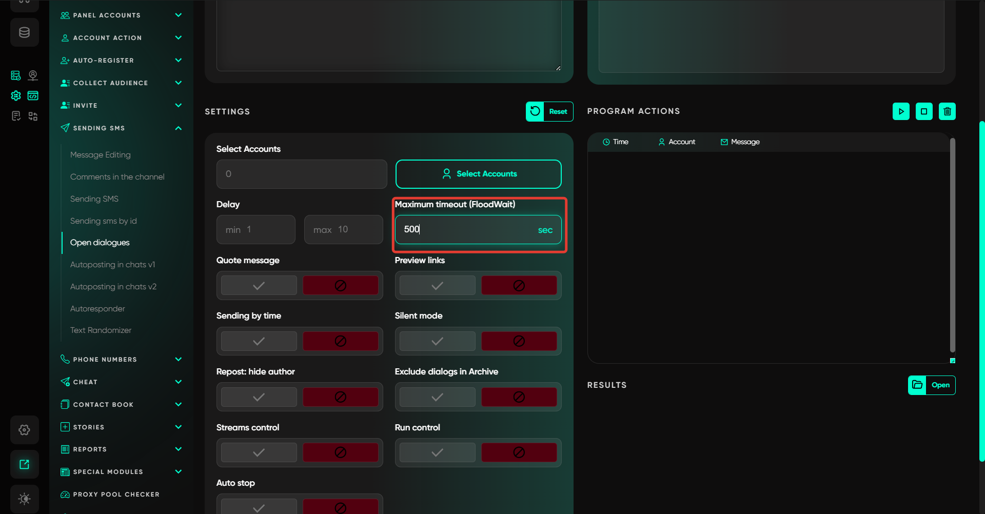Click the sun theme icon
Screen dimensions: 985x514
[24, 499]
